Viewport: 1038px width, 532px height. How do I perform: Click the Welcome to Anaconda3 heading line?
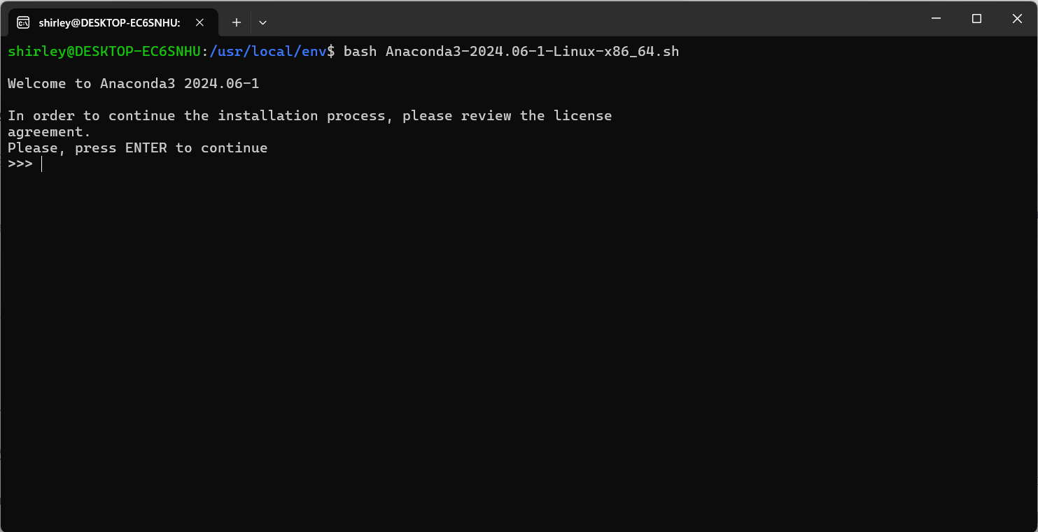[133, 83]
